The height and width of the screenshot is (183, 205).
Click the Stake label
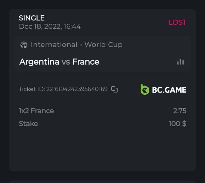pos(28,124)
